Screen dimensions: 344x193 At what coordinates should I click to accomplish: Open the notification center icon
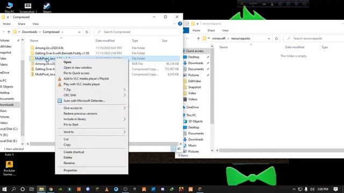pyautogui.click(x=335, y=189)
